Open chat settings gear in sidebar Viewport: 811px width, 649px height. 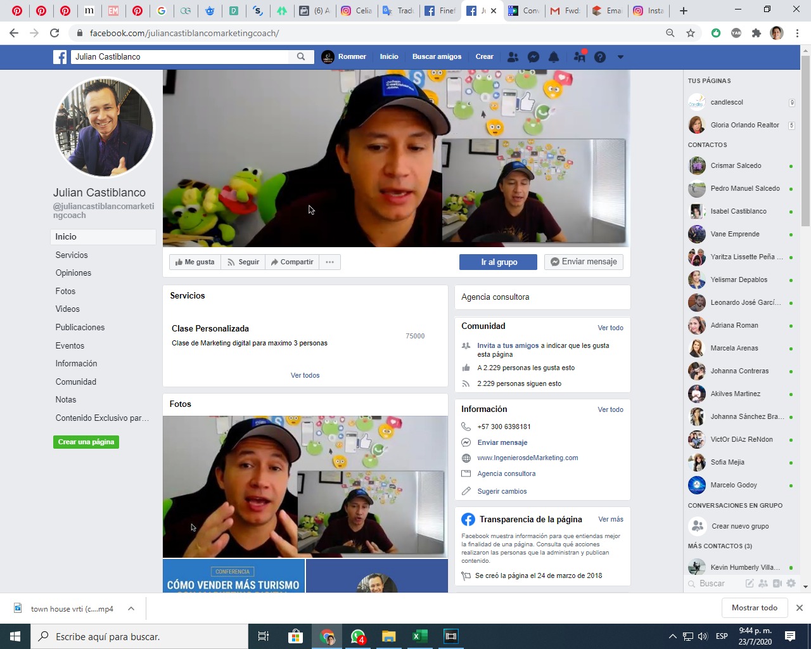(x=791, y=583)
